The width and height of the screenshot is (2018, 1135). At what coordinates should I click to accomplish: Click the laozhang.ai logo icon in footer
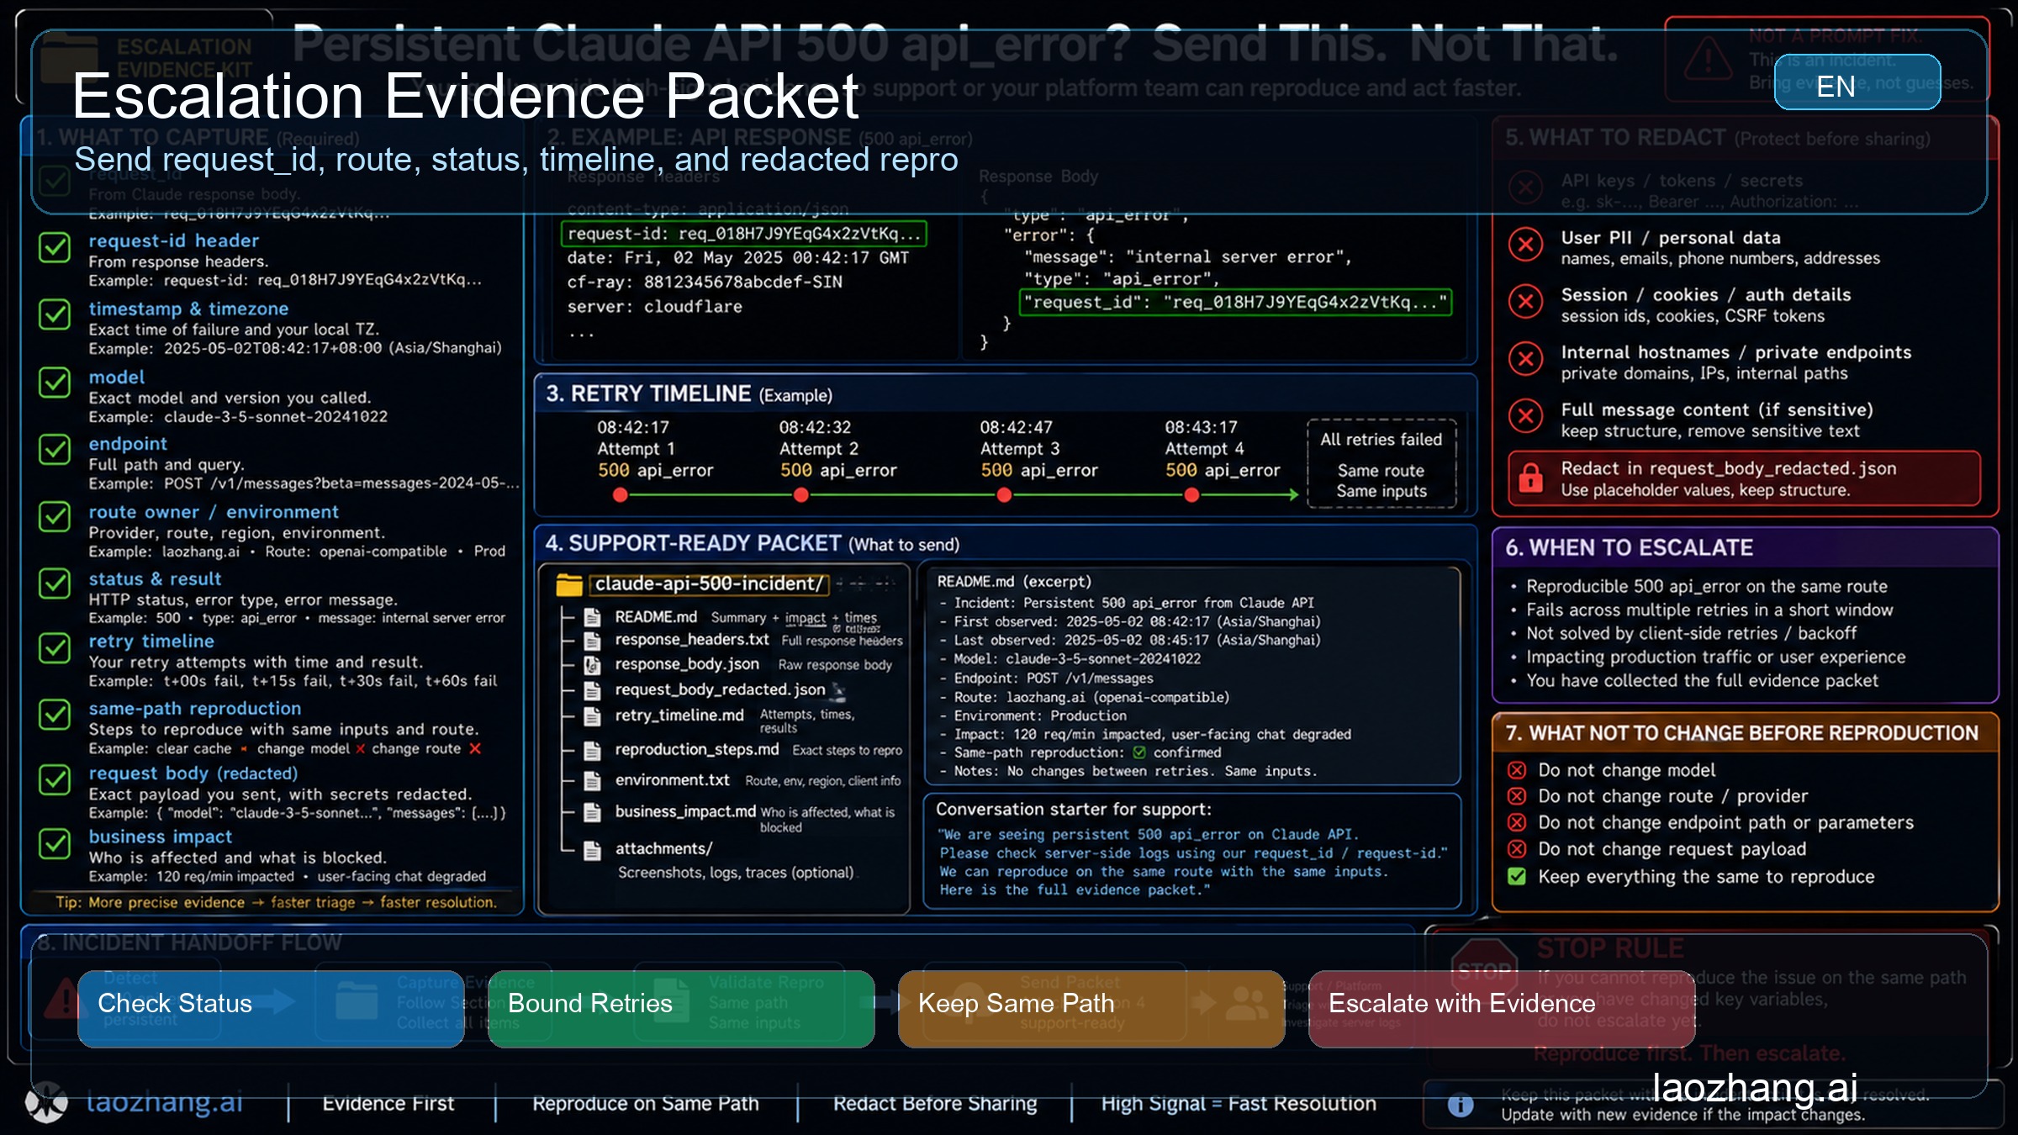(46, 1101)
